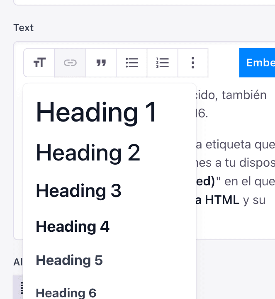The height and width of the screenshot is (299, 275).
Task: Apply Heading 3 format
Action: click(x=78, y=191)
